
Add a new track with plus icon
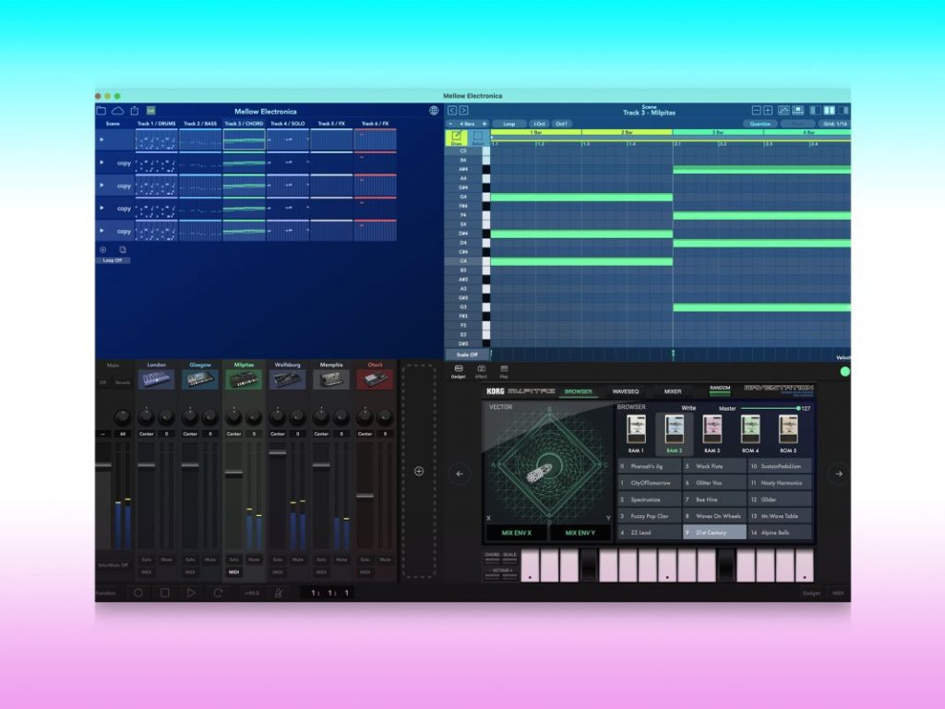click(419, 471)
